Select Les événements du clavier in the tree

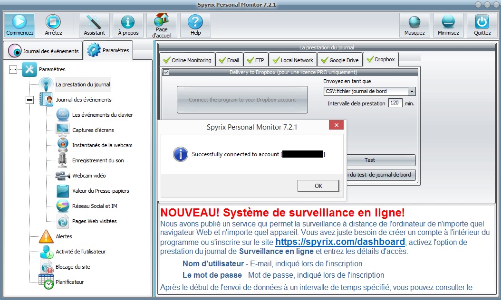(102, 115)
